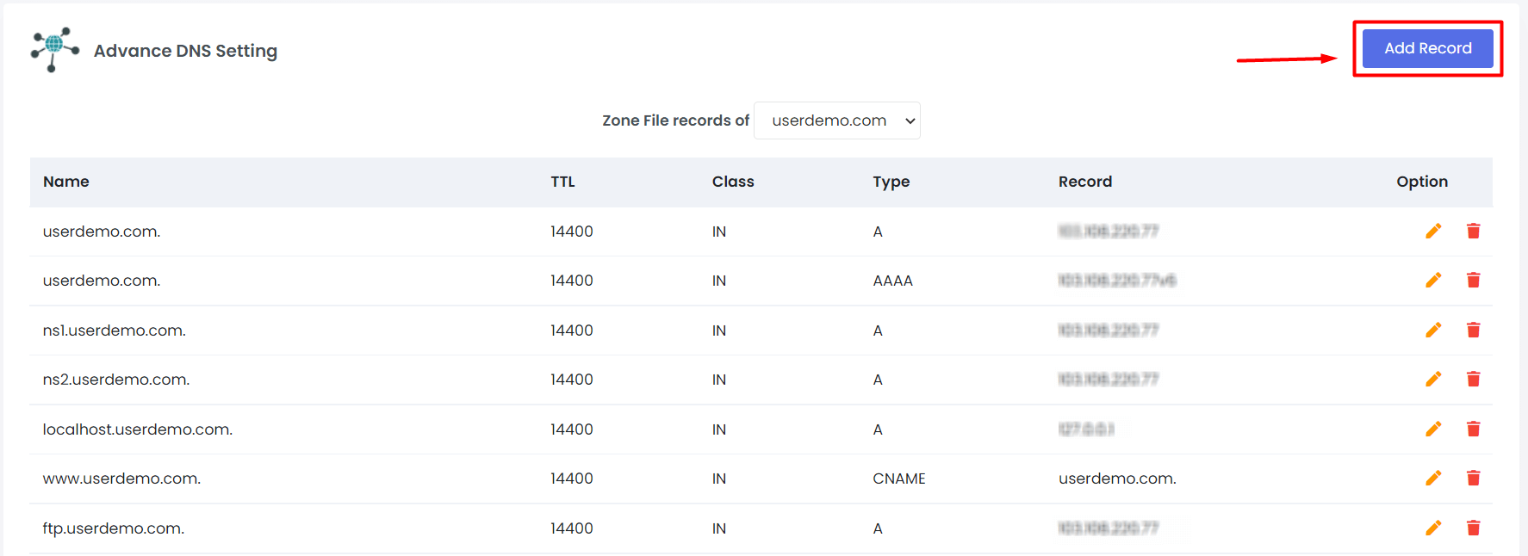Click the Advance DNS Setting network logo
This screenshot has height=556, width=1528.
55,50
